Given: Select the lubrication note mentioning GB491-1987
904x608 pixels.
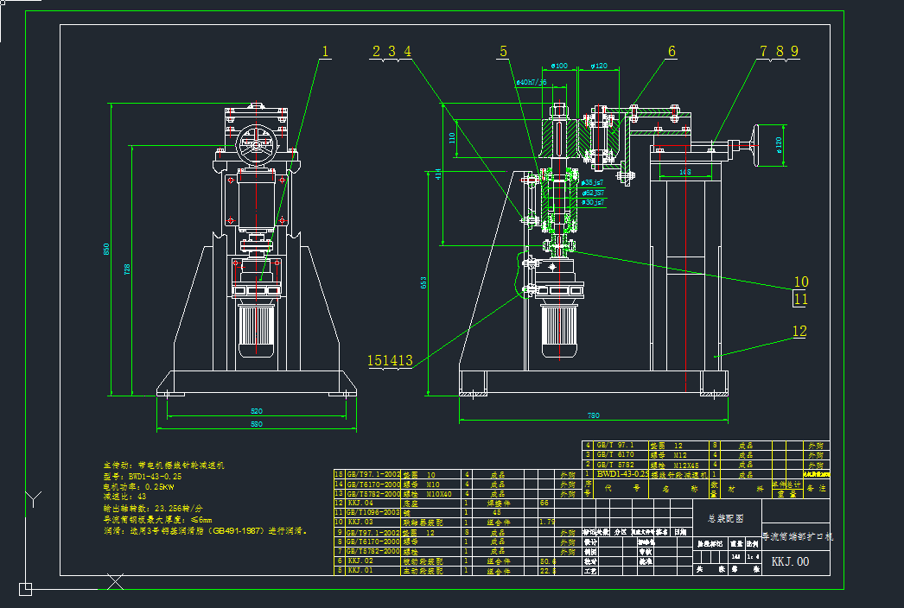Looking at the screenshot, I should (206, 531).
